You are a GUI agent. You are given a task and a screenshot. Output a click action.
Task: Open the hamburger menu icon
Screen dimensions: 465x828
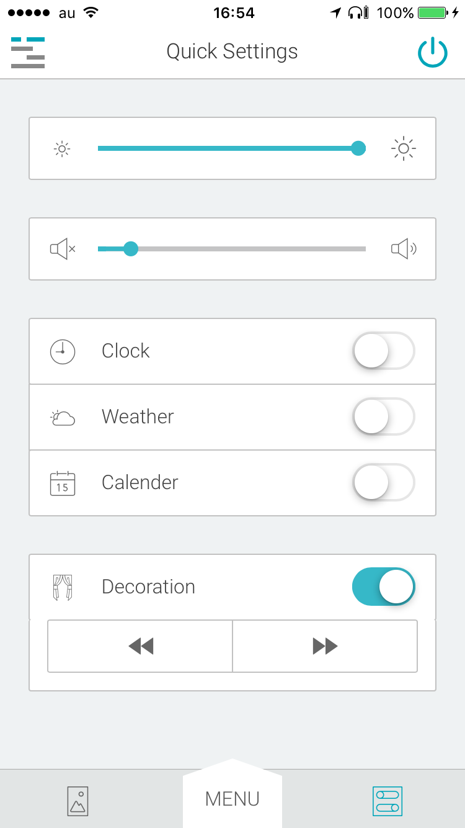28,53
